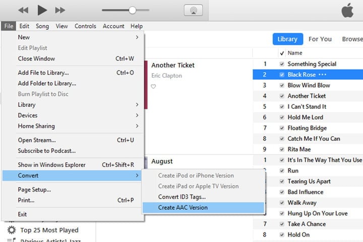Open the File menu
The width and height of the screenshot is (363, 242).
click(x=9, y=26)
